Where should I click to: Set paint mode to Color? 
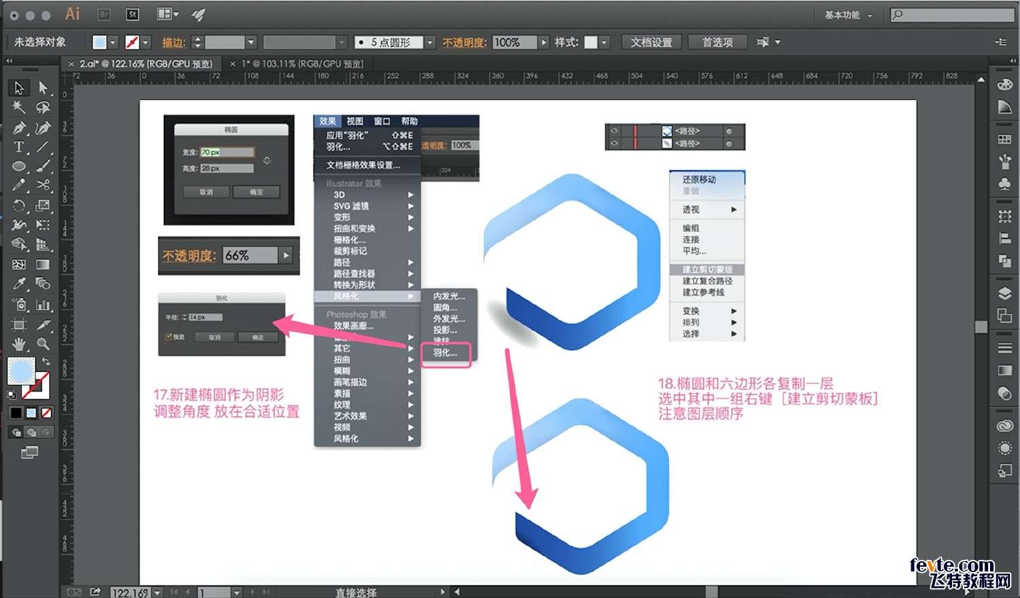[16, 413]
